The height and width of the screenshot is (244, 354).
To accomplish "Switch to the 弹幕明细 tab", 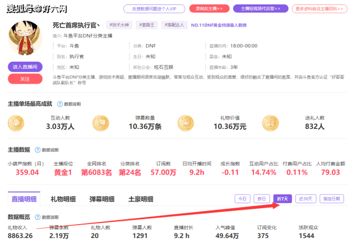I will (102, 199).
